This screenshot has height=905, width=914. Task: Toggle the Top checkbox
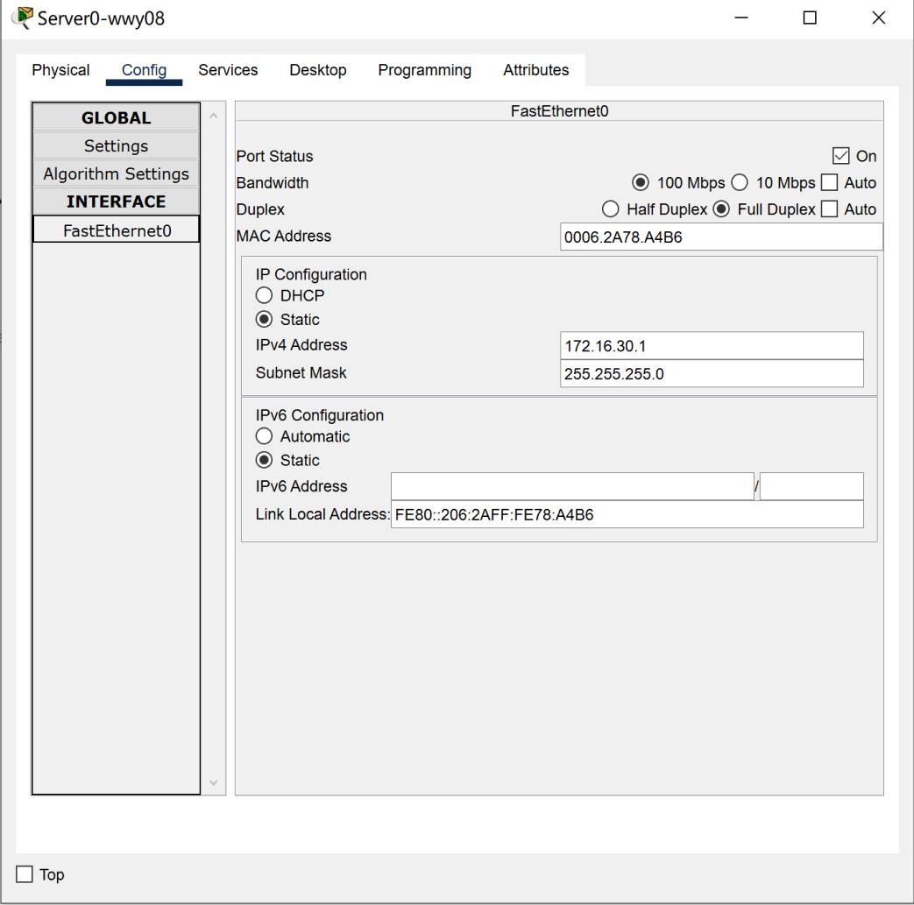click(24, 874)
